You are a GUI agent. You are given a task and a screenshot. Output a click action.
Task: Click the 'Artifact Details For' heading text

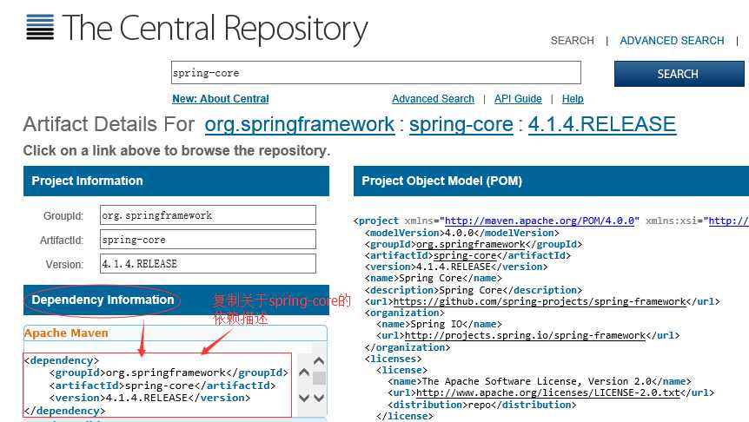(x=109, y=124)
